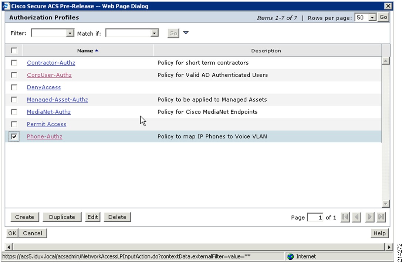Confirm with the OK button
This screenshot has width=402, height=263.
[12, 233]
